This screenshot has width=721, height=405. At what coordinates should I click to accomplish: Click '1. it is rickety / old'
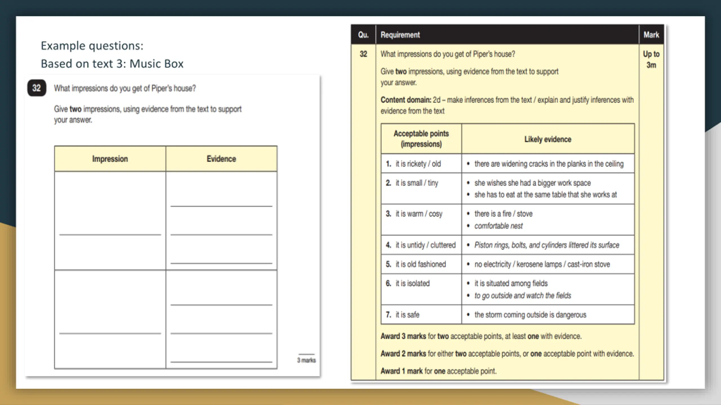(x=413, y=164)
